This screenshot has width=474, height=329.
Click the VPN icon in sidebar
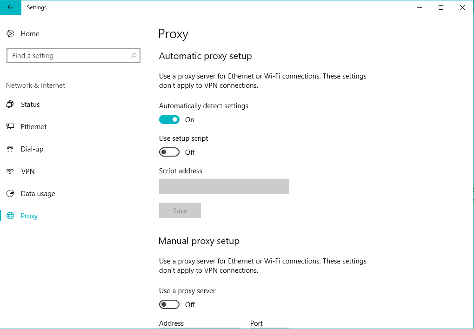tap(10, 171)
